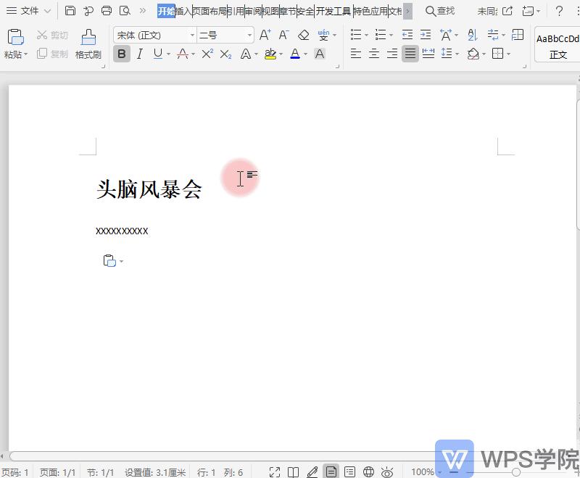Image resolution: width=580 pixels, height=478 pixels.
Task: Select the subscript icon
Action: coord(224,54)
